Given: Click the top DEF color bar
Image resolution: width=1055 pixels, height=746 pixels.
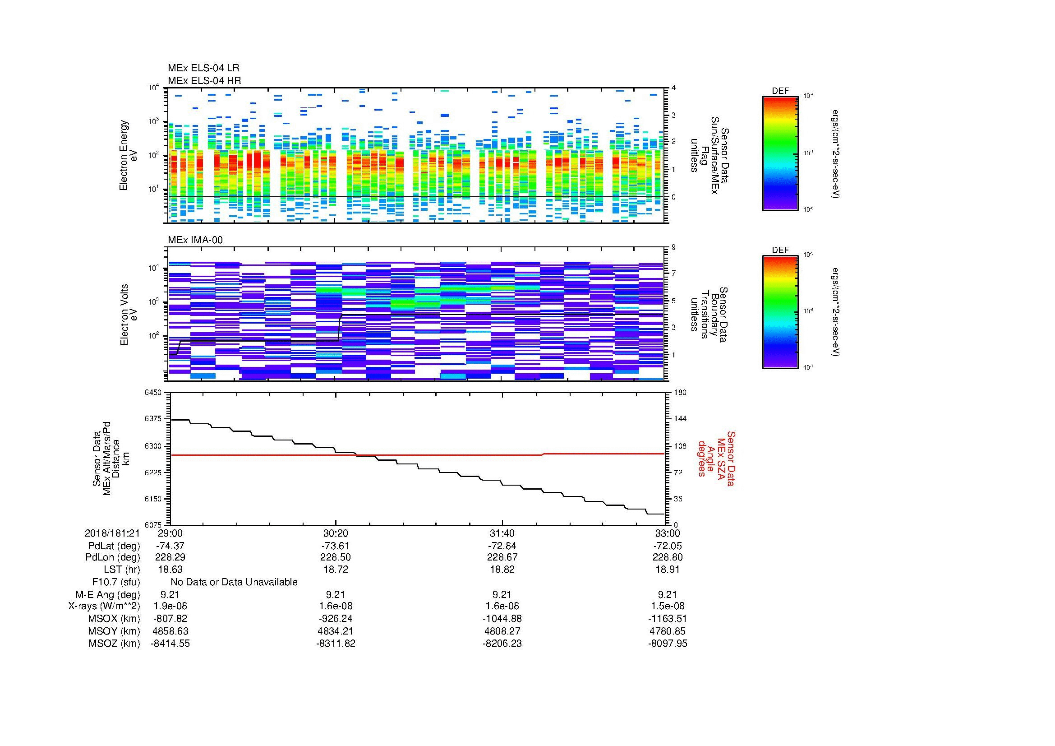Looking at the screenshot, I should (780, 153).
